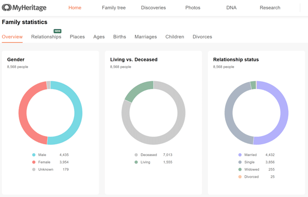The width and height of the screenshot is (308, 197).
Task: Click the Single count 3,856
Action: click(x=270, y=162)
